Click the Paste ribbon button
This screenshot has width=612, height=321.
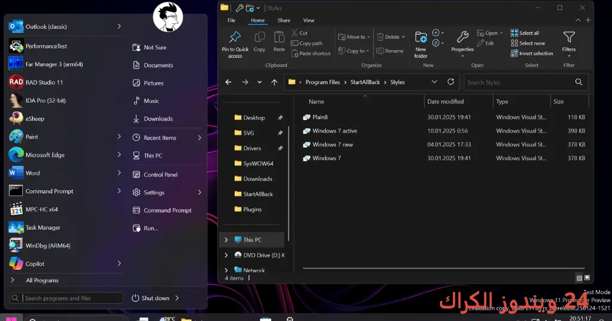279,42
